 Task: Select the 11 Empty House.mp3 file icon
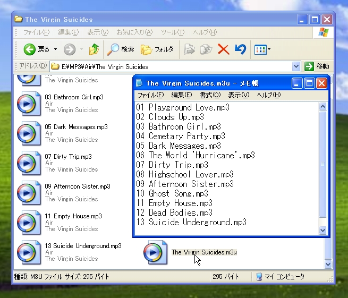point(29,223)
